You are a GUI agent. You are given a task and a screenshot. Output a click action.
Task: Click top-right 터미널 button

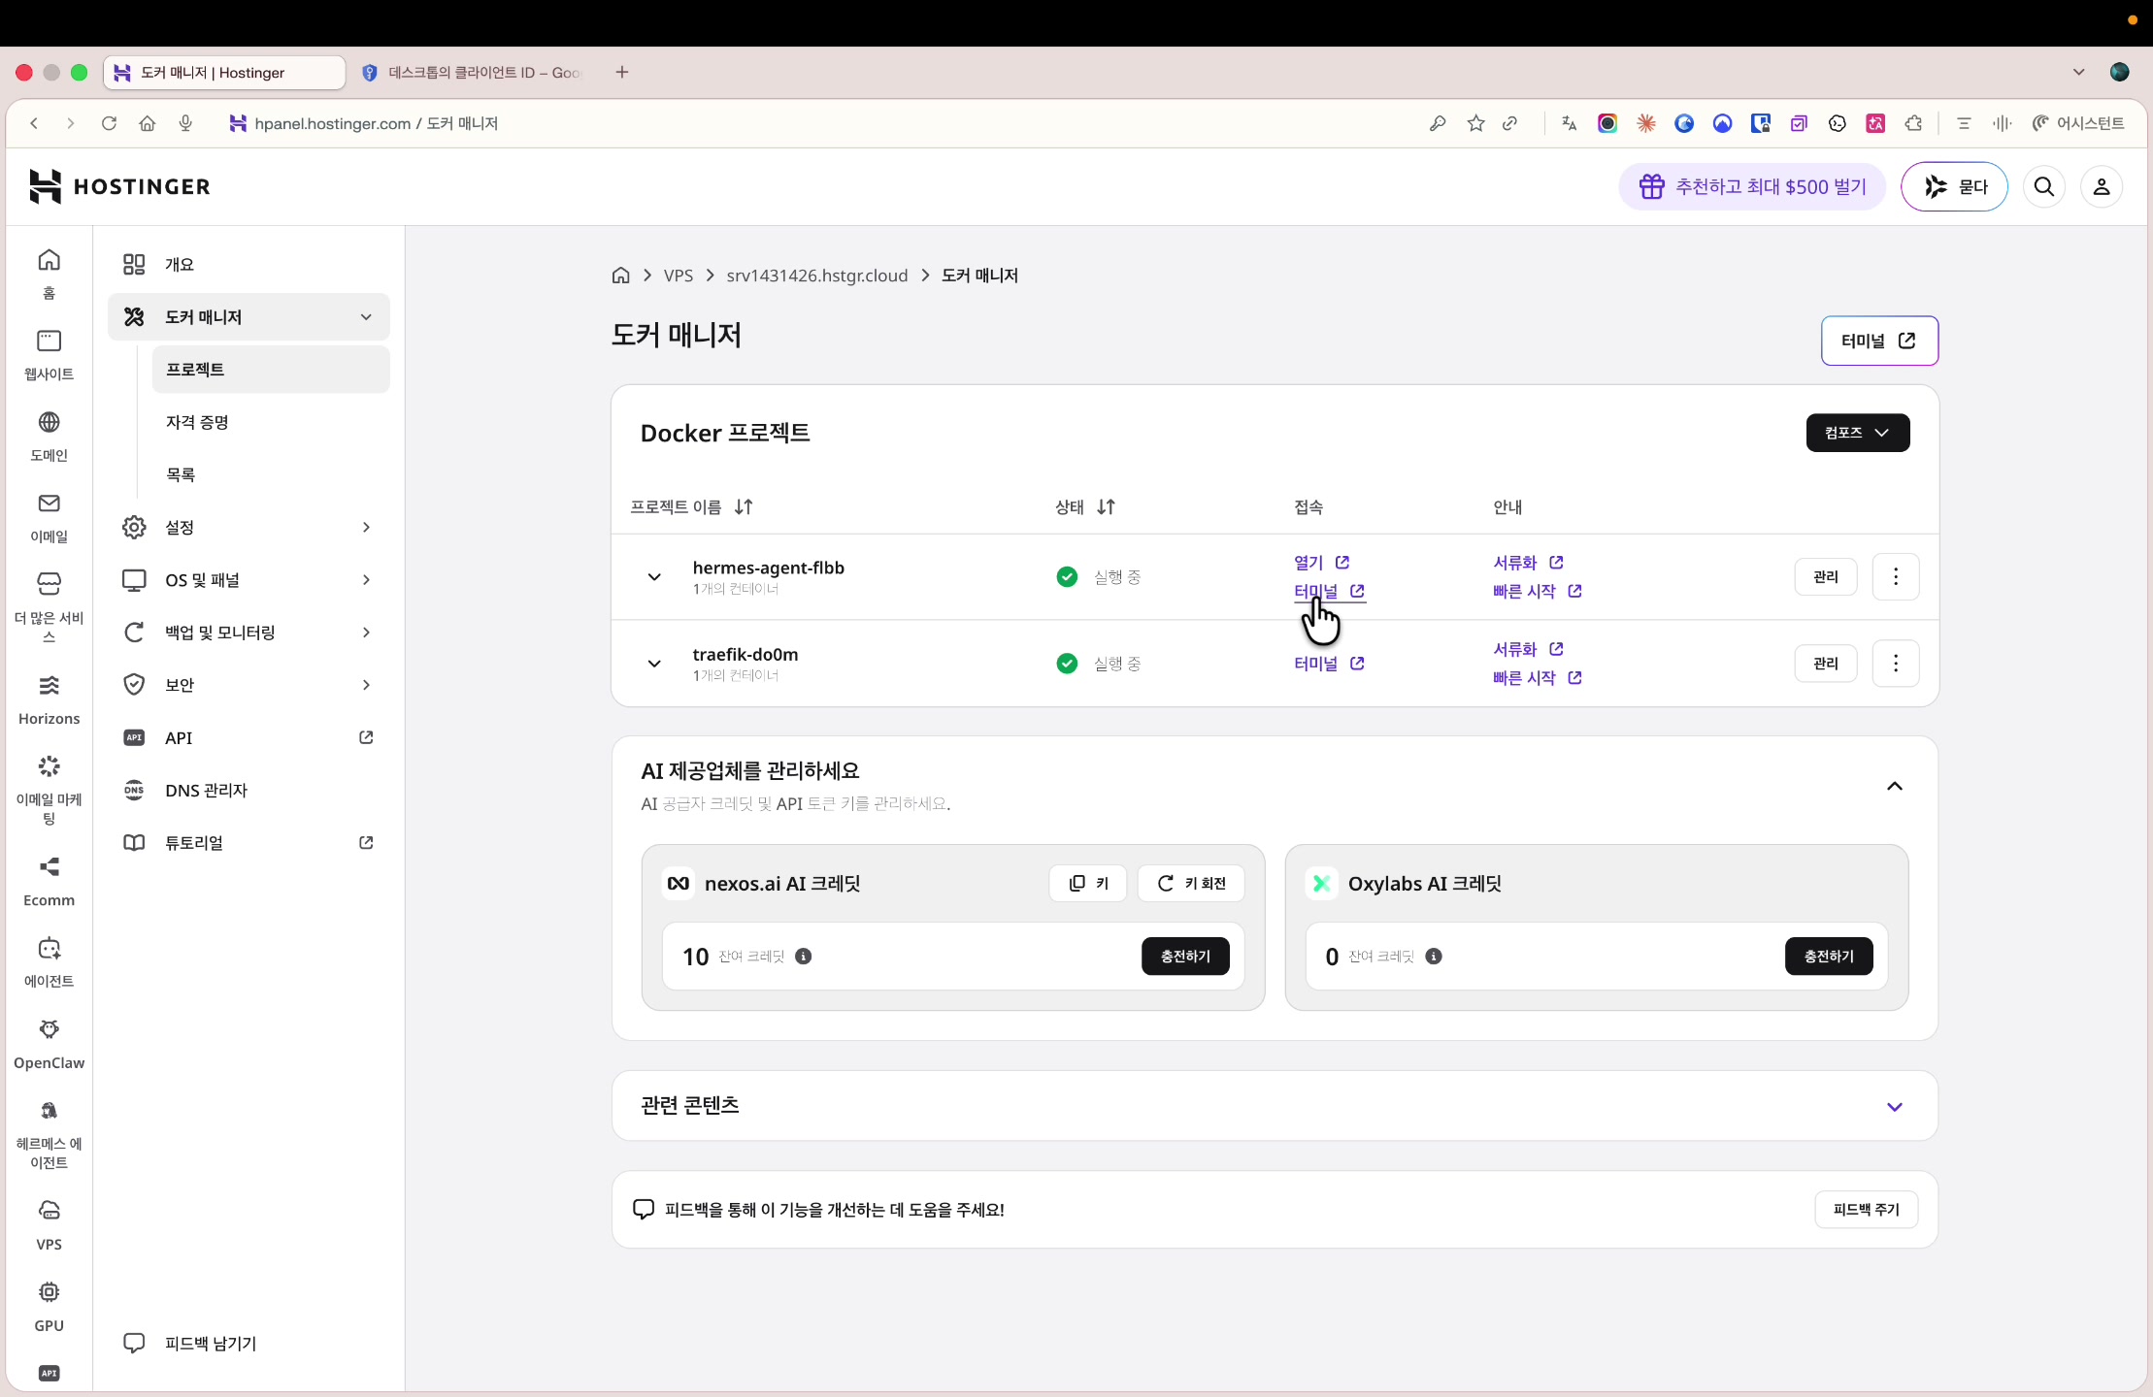1879,341
